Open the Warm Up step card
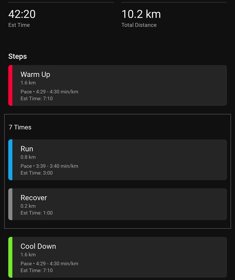 (118, 85)
